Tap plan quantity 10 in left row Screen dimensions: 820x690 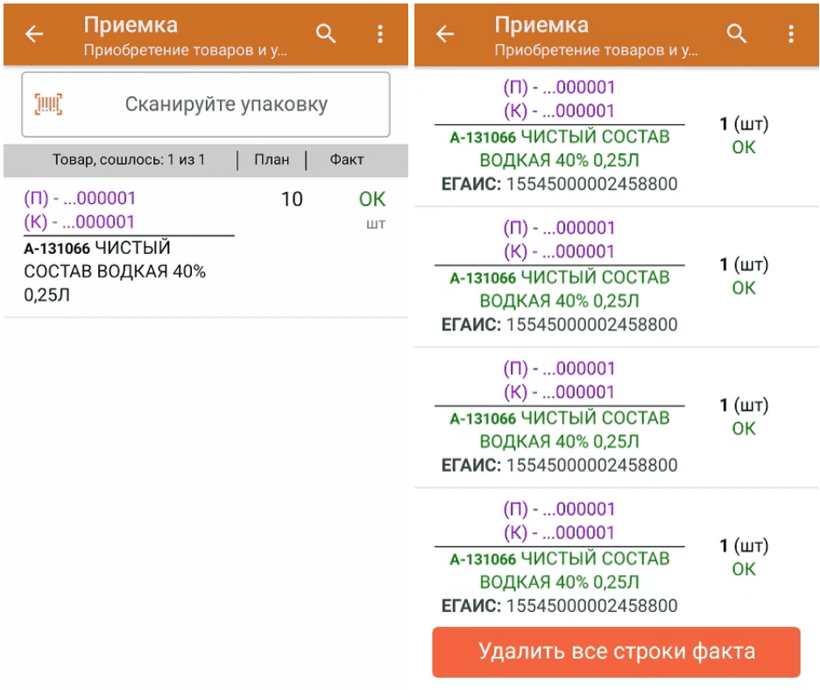click(x=292, y=200)
